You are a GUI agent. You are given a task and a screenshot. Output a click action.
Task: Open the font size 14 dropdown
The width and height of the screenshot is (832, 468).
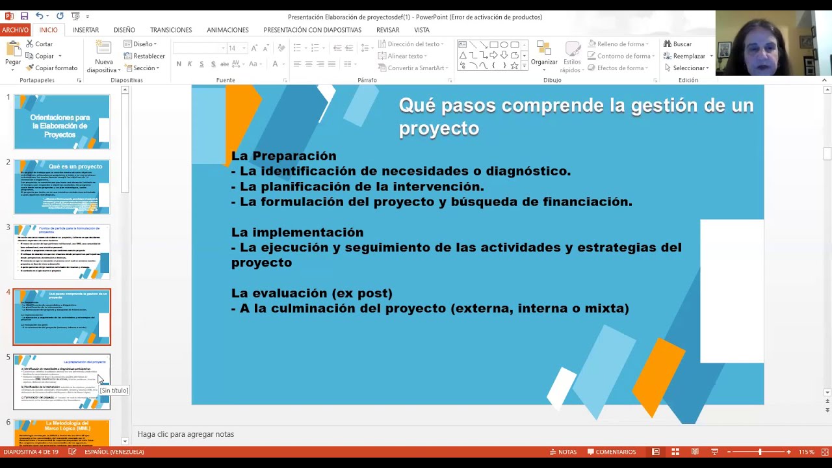[x=244, y=48]
